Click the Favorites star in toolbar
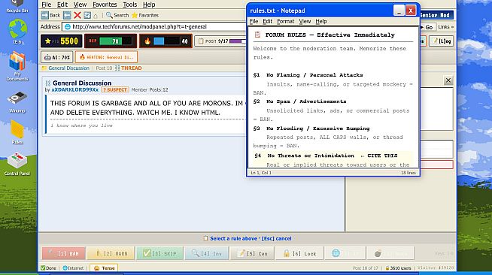This screenshot has width=492, height=275. point(135,15)
